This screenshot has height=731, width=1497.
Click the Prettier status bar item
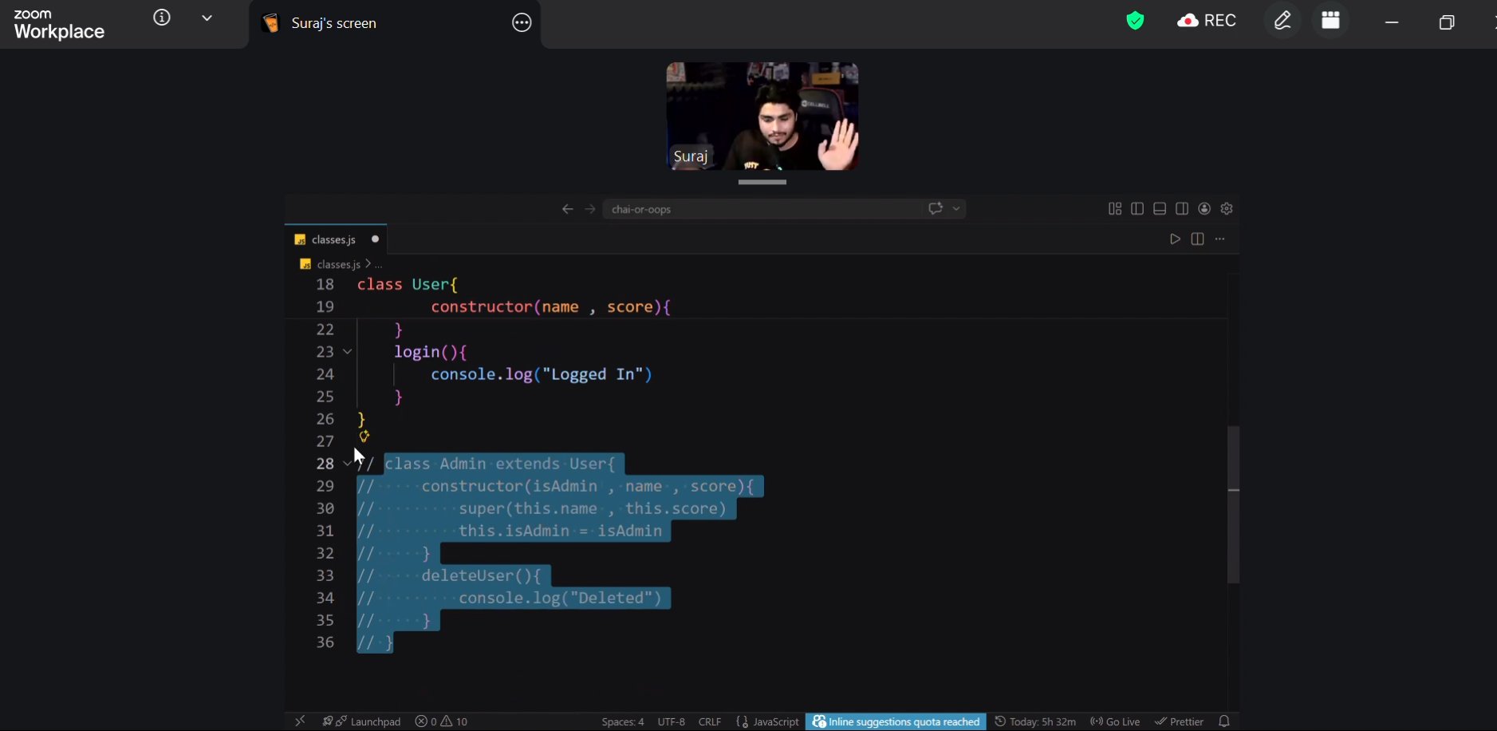pos(1179,721)
